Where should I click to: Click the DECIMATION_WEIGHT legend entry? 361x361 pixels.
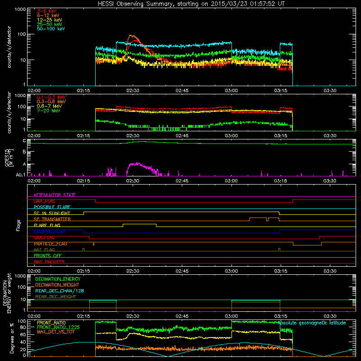(x=57, y=285)
